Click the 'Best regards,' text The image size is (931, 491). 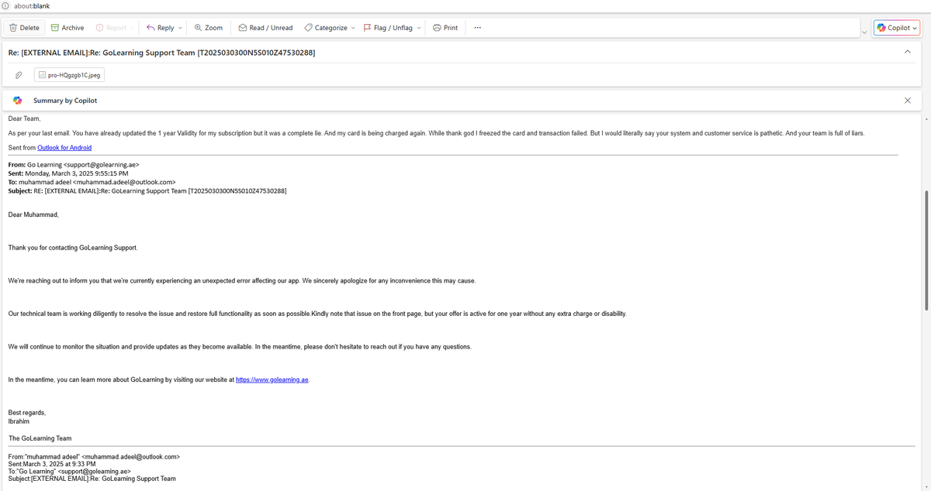pyautogui.click(x=27, y=413)
